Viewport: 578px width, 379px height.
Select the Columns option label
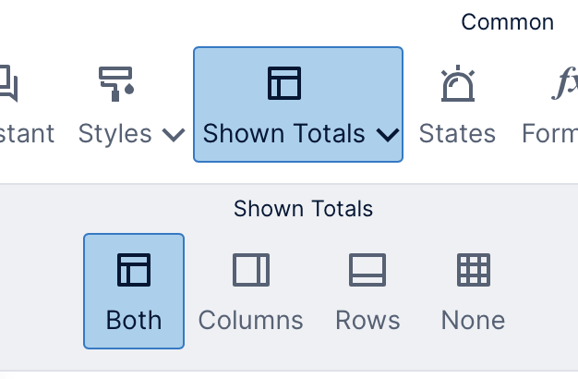pos(251,320)
